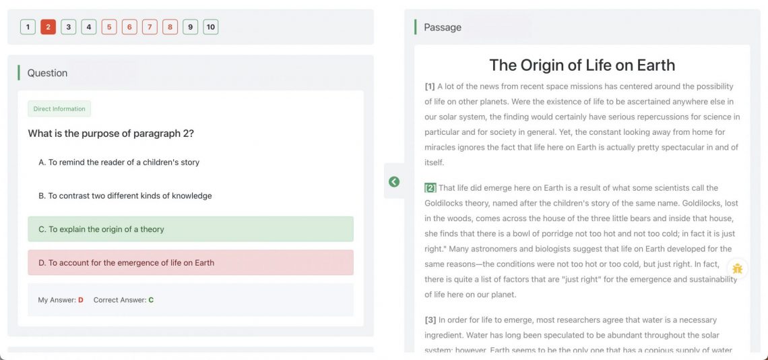The height and width of the screenshot is (360, 768).
Task: Jump to question 3
Action: coord(68,27)
